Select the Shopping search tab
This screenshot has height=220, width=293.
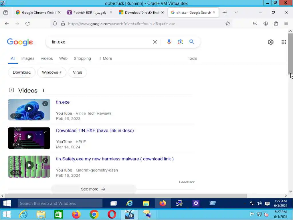point(82,58)
